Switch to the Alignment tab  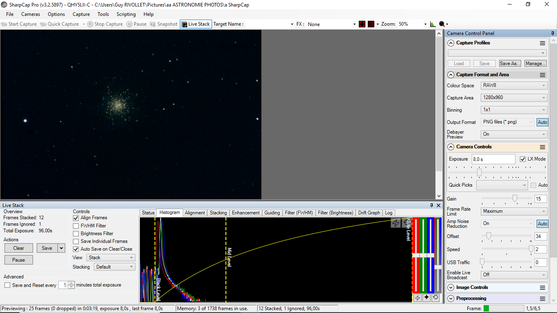pos(195,213)
